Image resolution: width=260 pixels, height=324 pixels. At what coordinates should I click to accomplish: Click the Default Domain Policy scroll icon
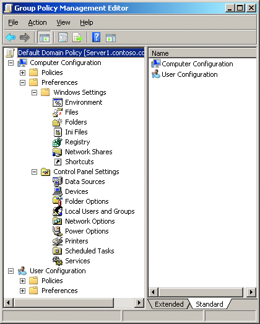11,53
